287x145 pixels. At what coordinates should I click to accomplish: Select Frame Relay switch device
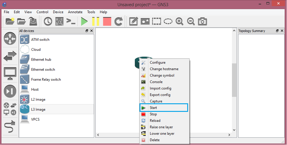[x=57, y=80]
